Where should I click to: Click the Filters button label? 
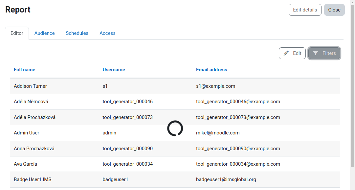[329, 53]
